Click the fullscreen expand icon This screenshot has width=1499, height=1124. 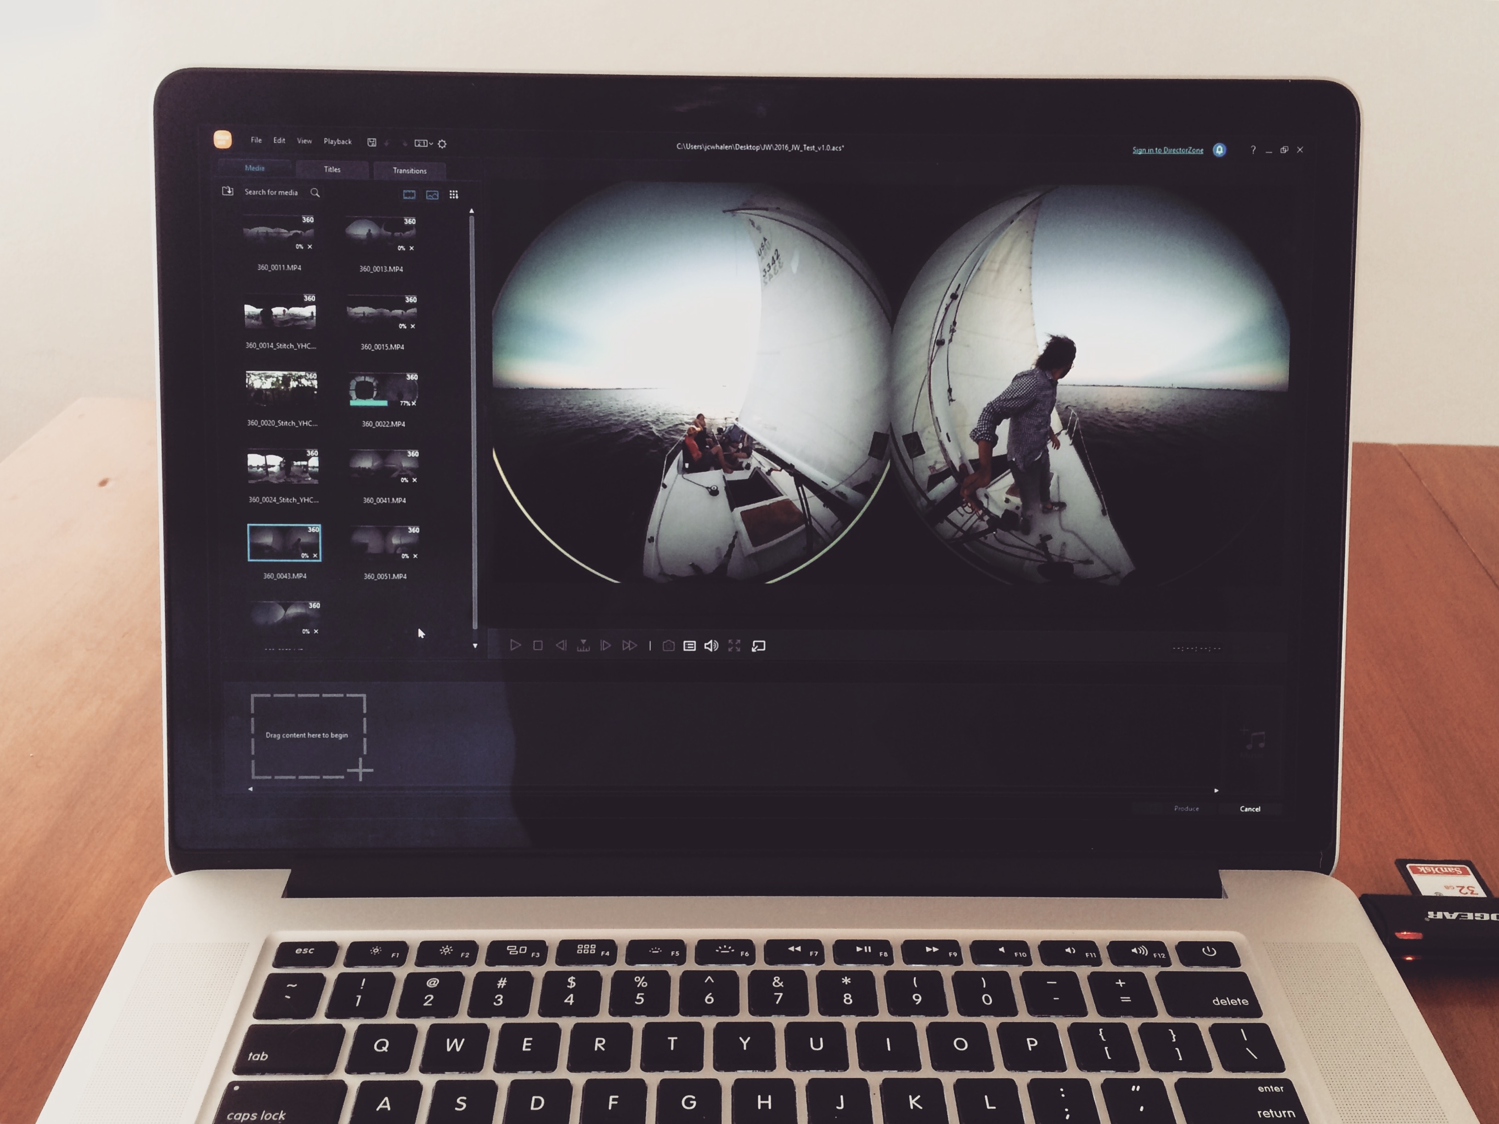coord(735,646)
